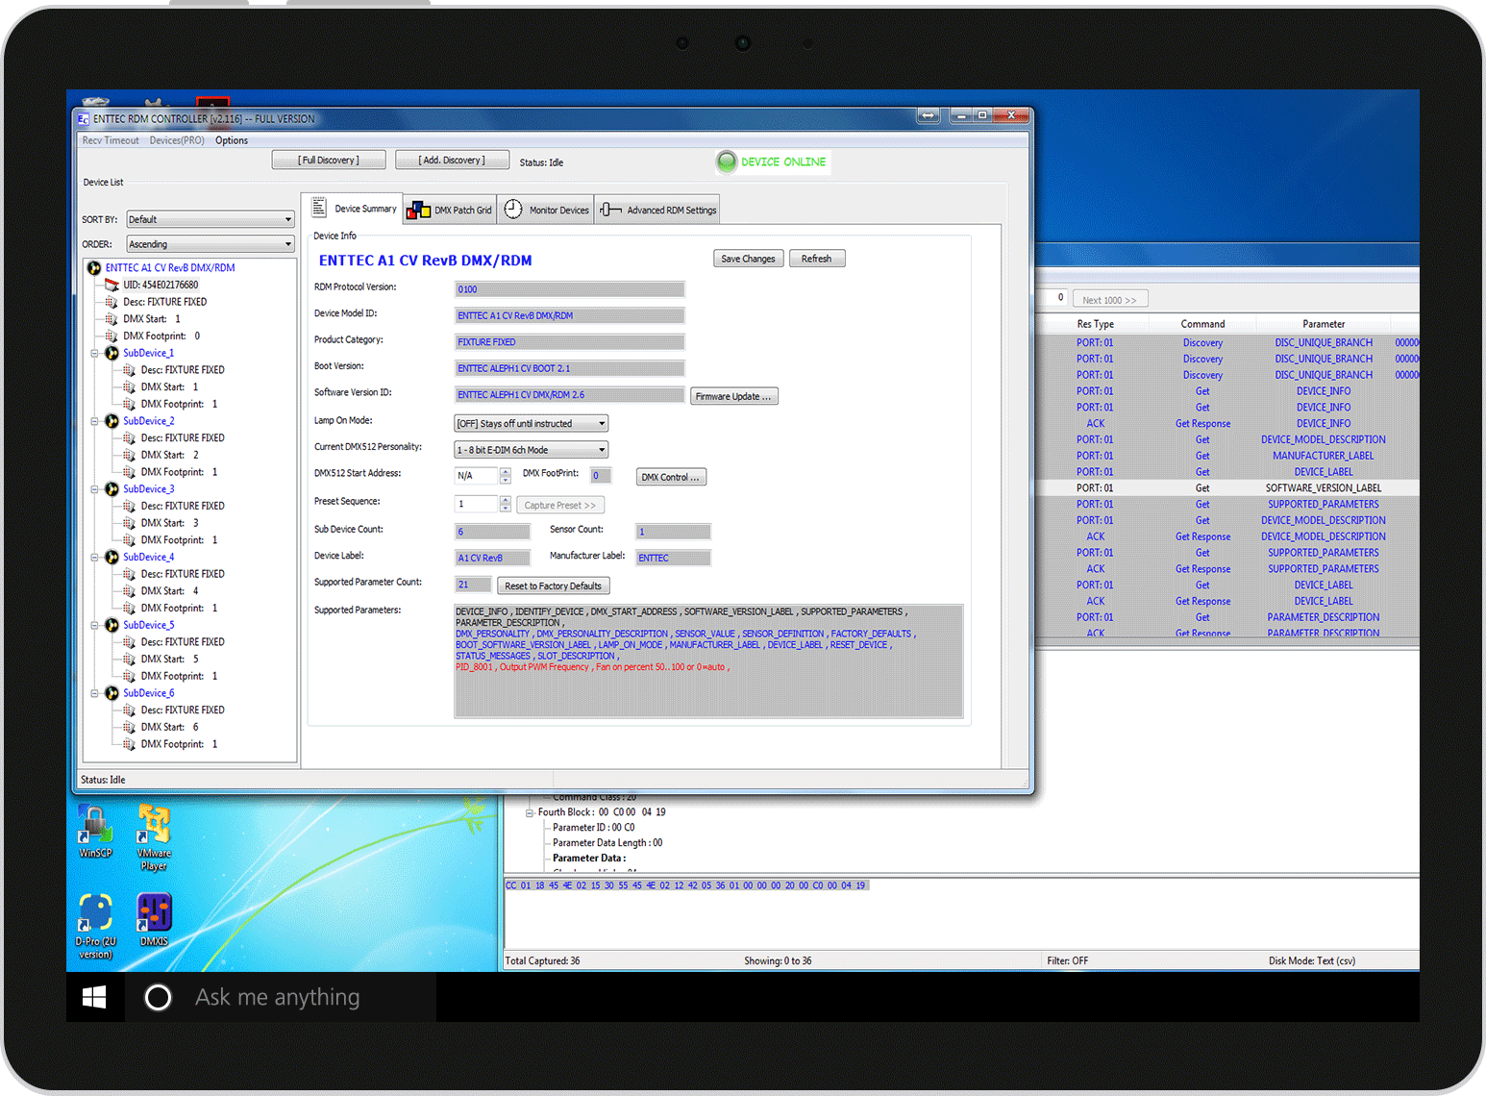1486x1096 pixels.
Task: Collapse the SubDevice_4 tree node
Action: [94, 558]
